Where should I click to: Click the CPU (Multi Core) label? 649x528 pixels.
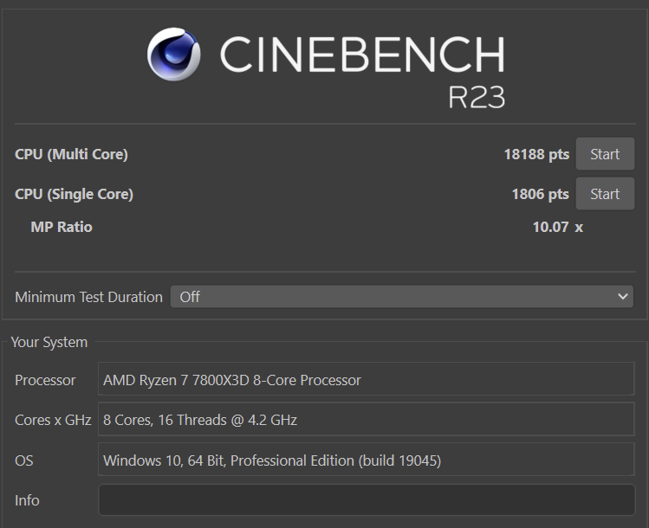tap(71, 154)
